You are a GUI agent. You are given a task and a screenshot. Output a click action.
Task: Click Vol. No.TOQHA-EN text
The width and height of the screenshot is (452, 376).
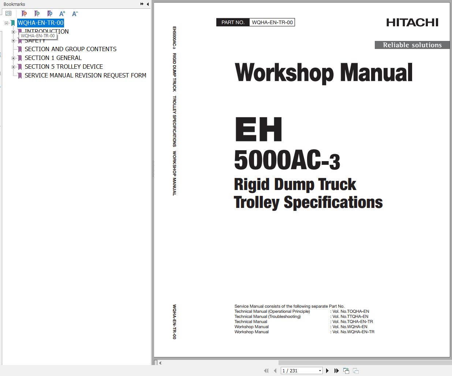pos(351,311)
